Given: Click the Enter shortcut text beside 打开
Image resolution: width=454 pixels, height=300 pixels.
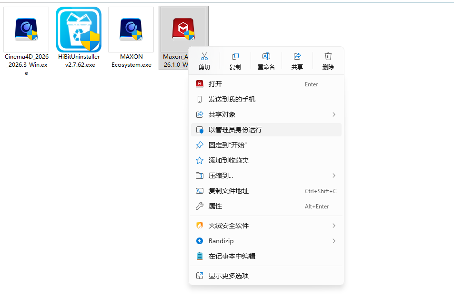Looking at the screenshot, I should click(311, 84).
